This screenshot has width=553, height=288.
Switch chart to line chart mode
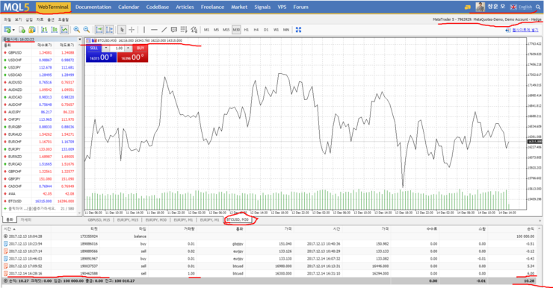pyautogui.click(x=64, y=30)
